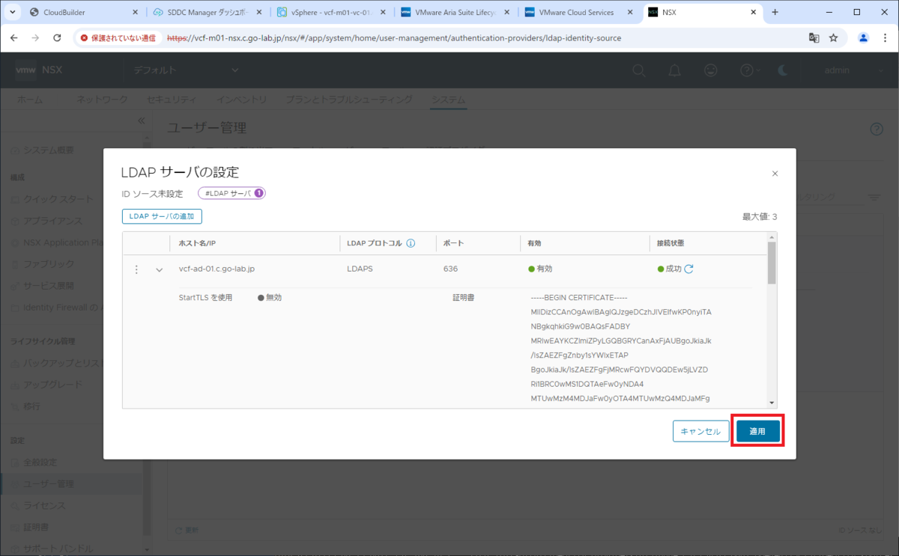The width and height of the screenshot is (899, 556).
Task: Open LDAP protocol info tooltip icon
Action: point(411,243)
